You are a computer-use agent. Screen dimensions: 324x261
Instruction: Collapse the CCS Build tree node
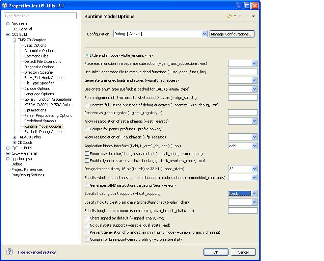[x=8, y=34]
